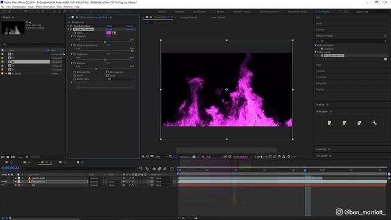The height and width of the screenshot is (220, 391).
Task: Hide the BG layer with its eye
Action: click(x=2, y=185)
